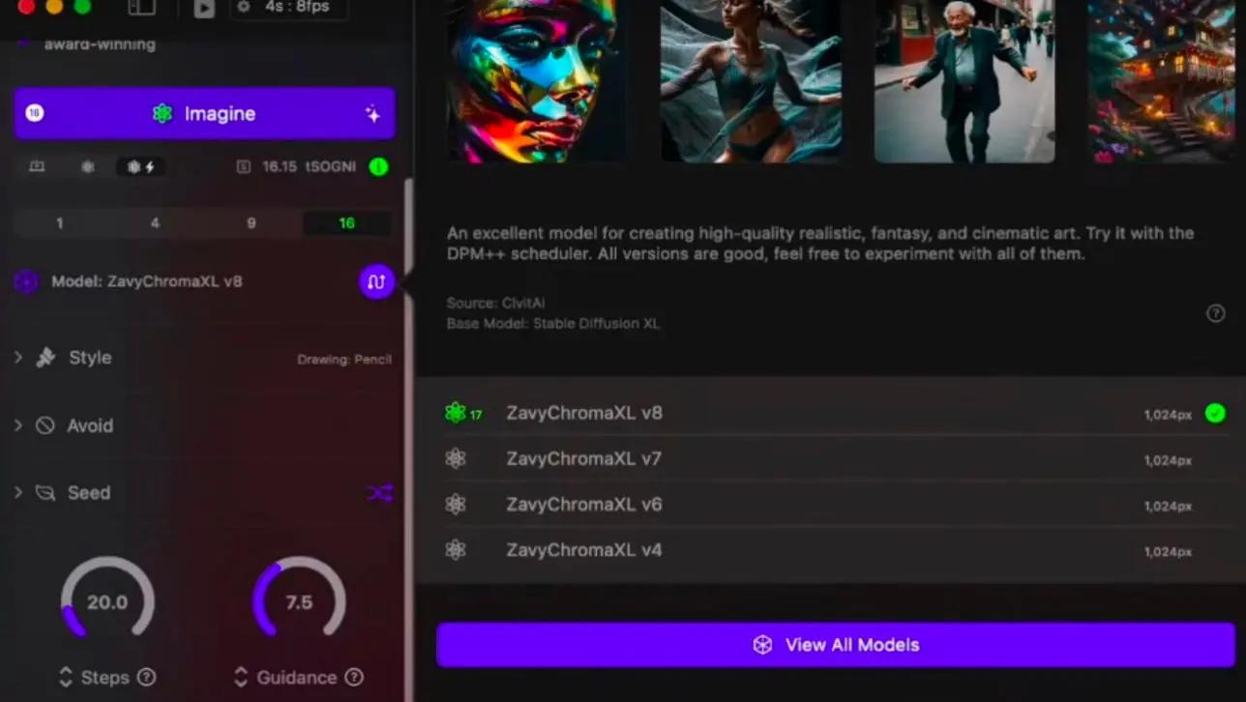
Task: Set image count to 16
Action: [346, 223]
